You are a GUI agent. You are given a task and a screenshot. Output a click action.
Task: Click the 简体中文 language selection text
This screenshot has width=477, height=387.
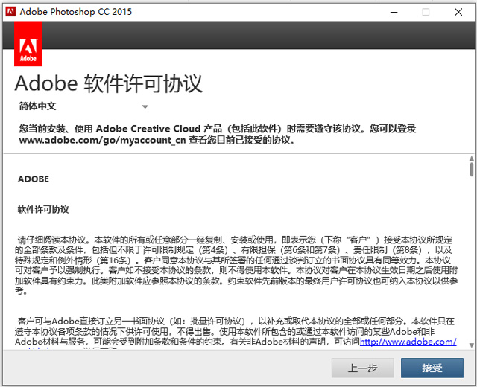click(x=37, y=106)
